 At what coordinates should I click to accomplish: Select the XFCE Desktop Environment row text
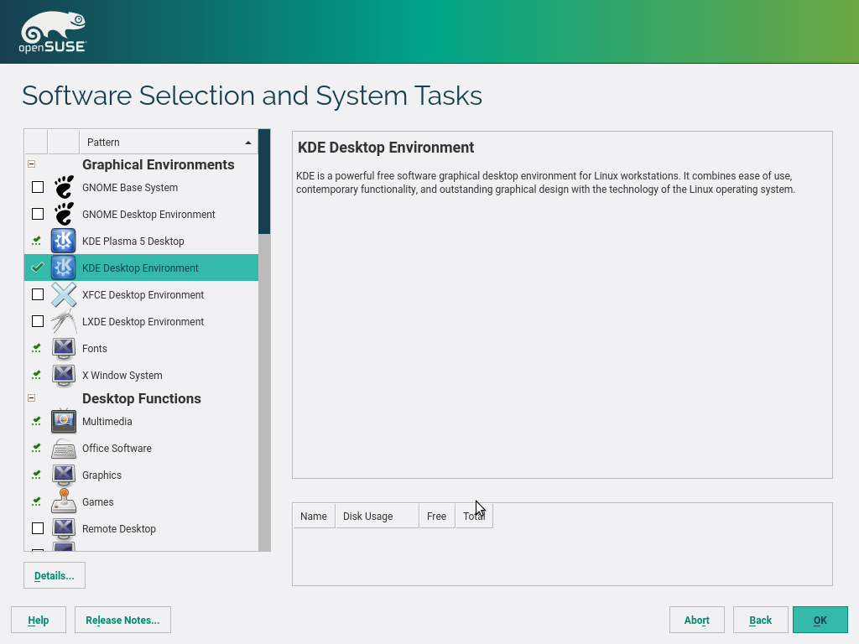tap(143, 294)
